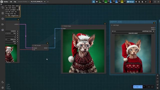Collapse the Load Image node
160x90 pixels.
click(111, 25)
